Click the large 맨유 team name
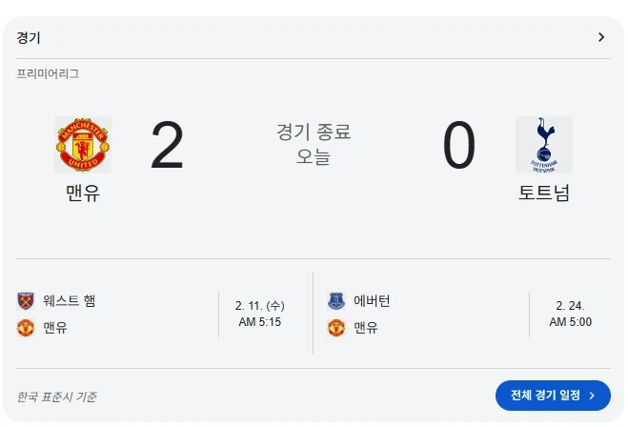The width and height of the screenshot is (628, 427). point(83,193)
